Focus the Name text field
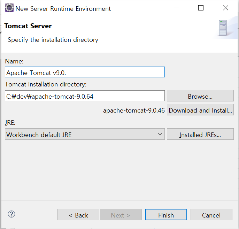The image size is (239, 229). point(85,72)
